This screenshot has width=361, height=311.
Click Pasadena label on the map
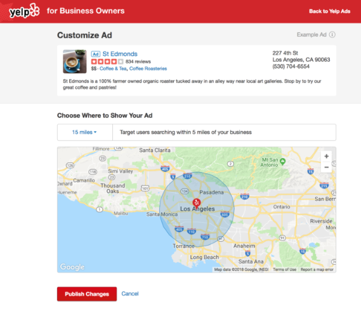click(211, 192)
